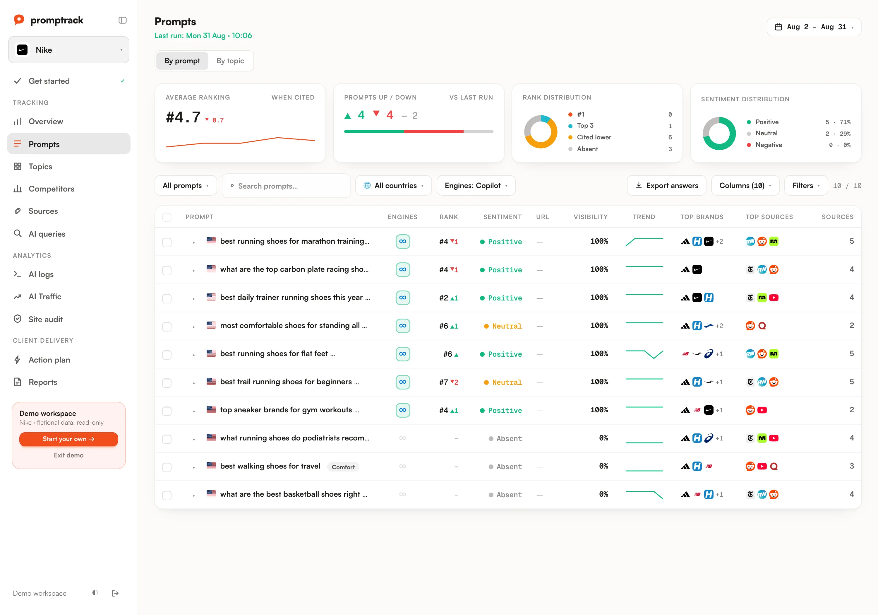Open the Action plan lightning icon
Image resolution: width=878 pixels, height=615 pixels.
(18, 359)
